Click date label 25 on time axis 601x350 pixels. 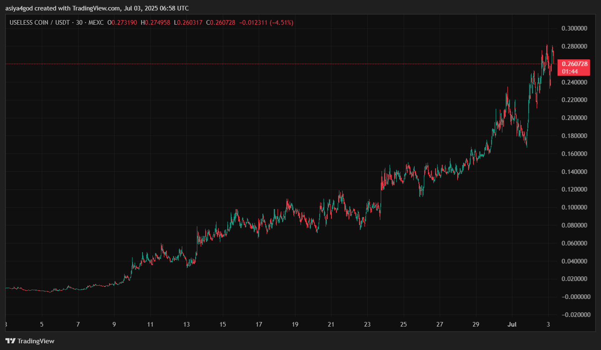click(403, 324)
